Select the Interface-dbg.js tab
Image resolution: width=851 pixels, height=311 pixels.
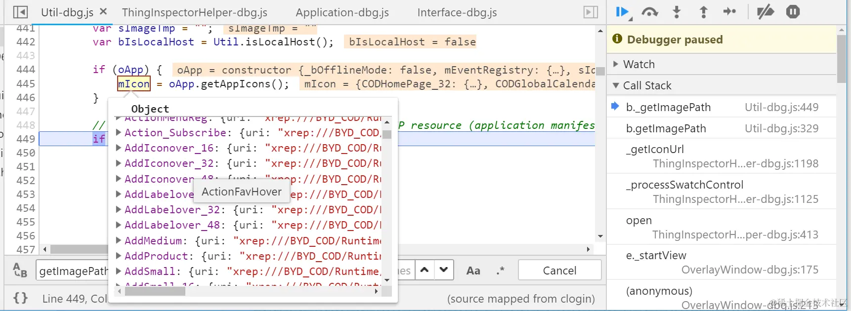(x=457, y=12)
